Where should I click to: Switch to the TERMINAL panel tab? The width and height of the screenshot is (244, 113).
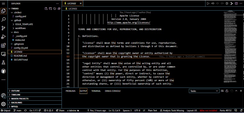[x=96, y=91]
